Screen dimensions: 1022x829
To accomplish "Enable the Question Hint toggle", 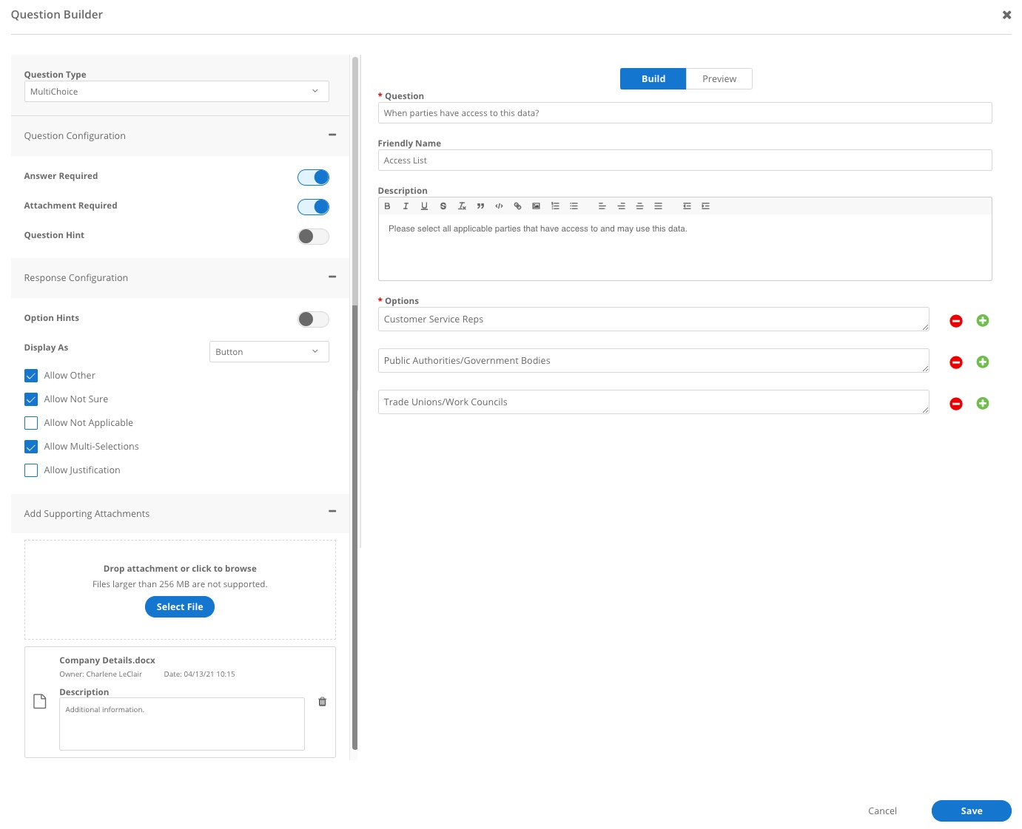I will click(312, 236).
